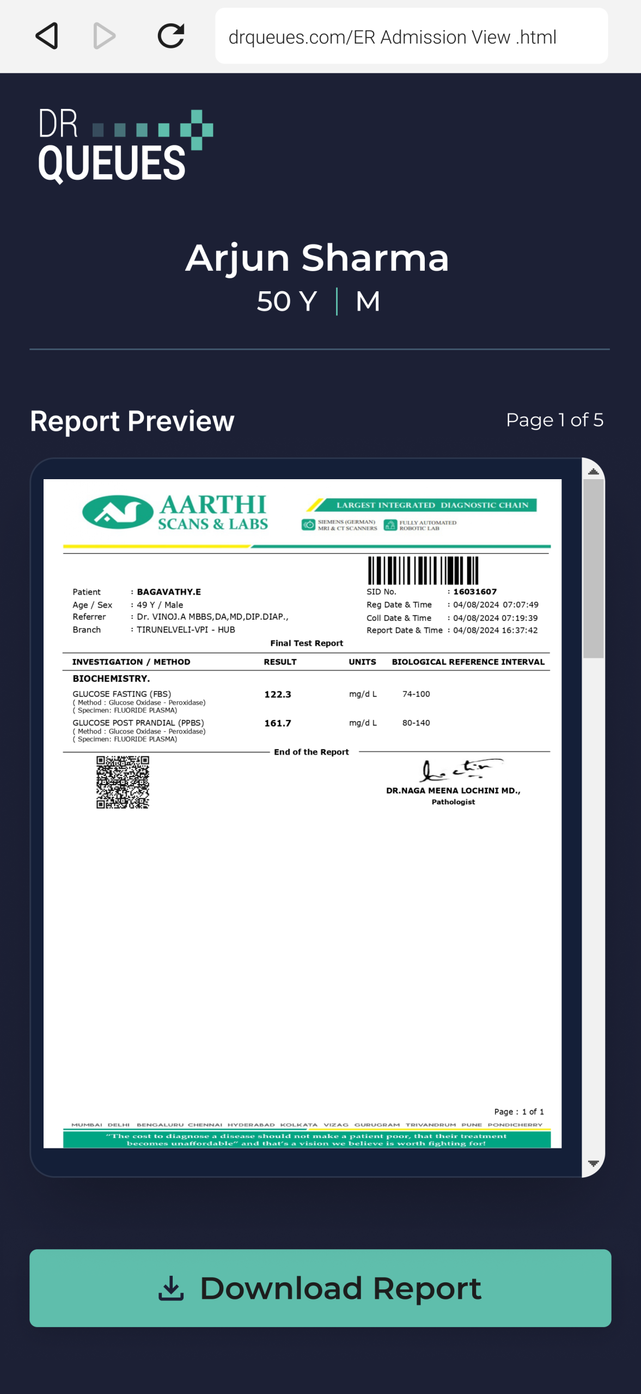Click 'GLUCOSE POST PRANDIAL (PPBS)' label

138,723
